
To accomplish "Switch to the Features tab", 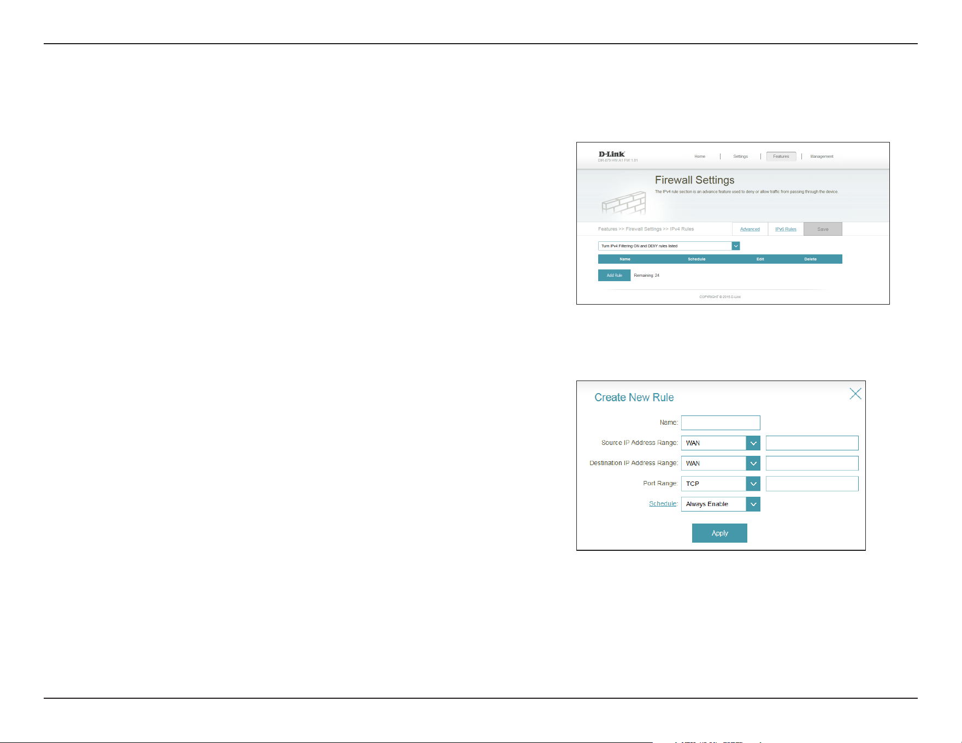I will (x=781, y=157).
